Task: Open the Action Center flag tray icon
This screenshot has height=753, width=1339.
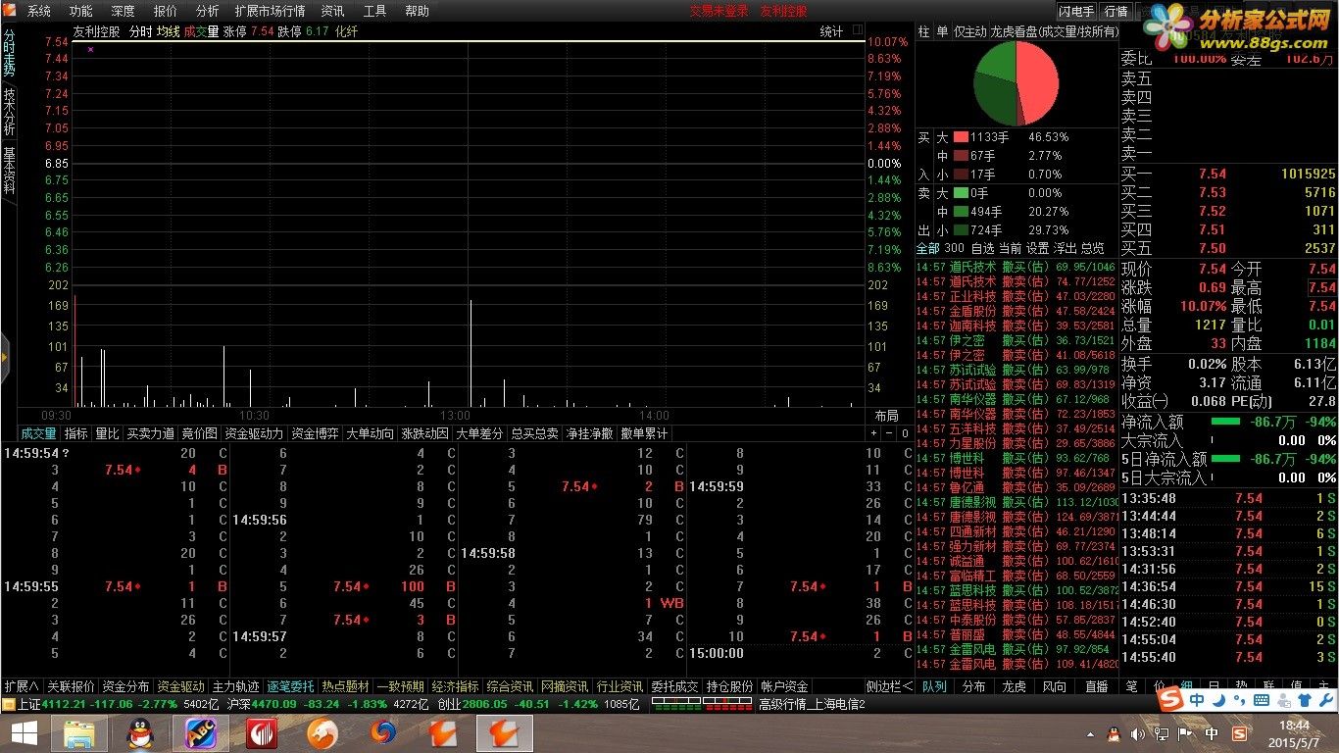Action: click(x=1187, y=733)
